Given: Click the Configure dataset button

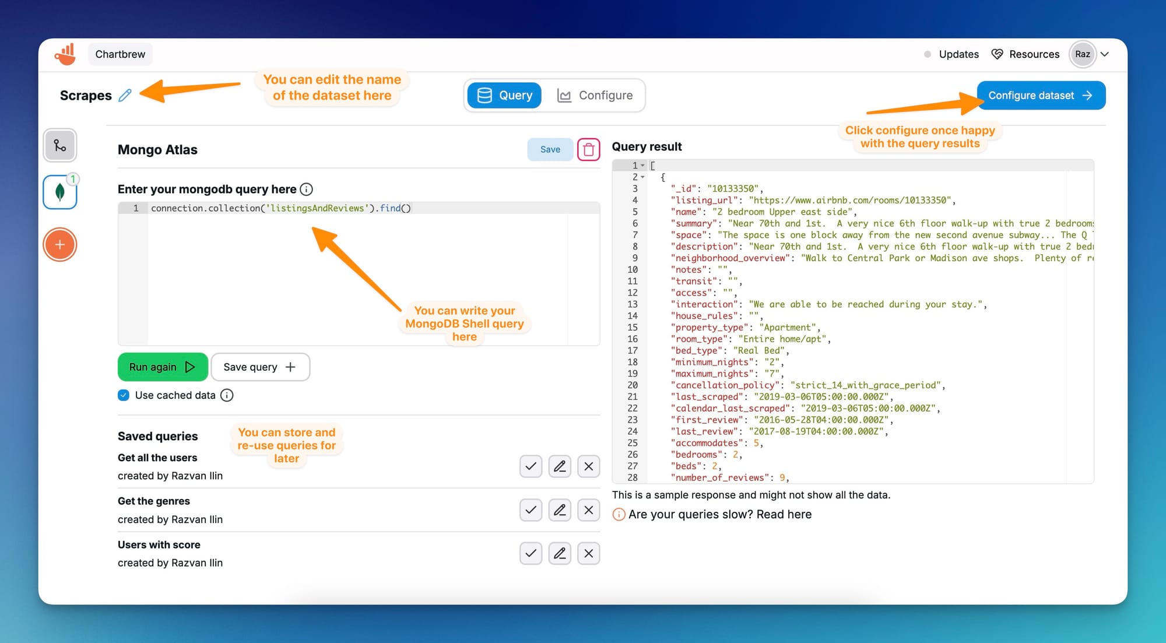Looking at the screenshot, I should pos(1041,95).
